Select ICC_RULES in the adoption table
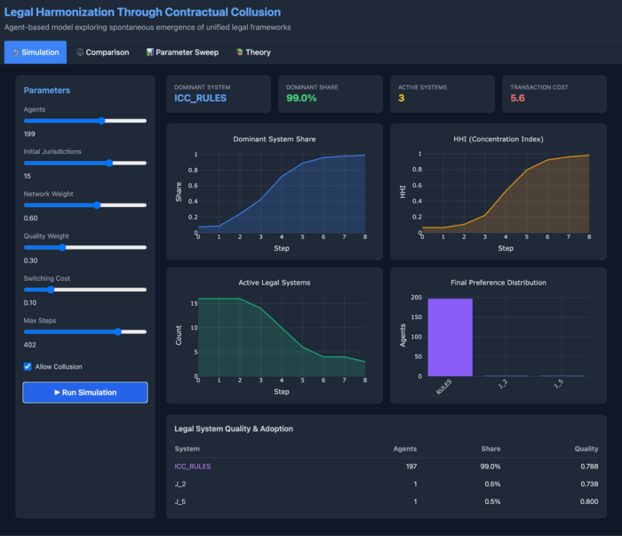622x536 pixels. click(x=193, y=466)
